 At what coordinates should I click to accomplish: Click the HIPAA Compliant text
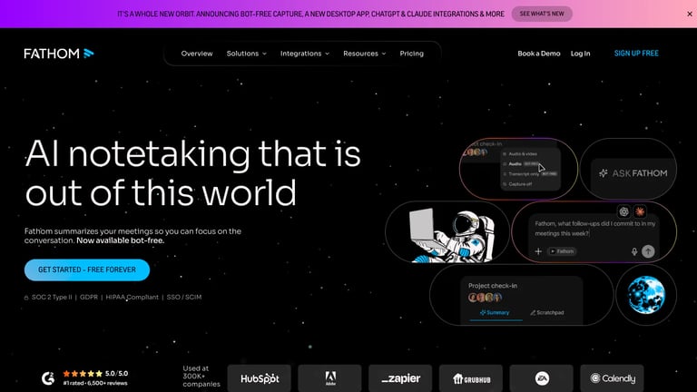click(x=132, y=297)
